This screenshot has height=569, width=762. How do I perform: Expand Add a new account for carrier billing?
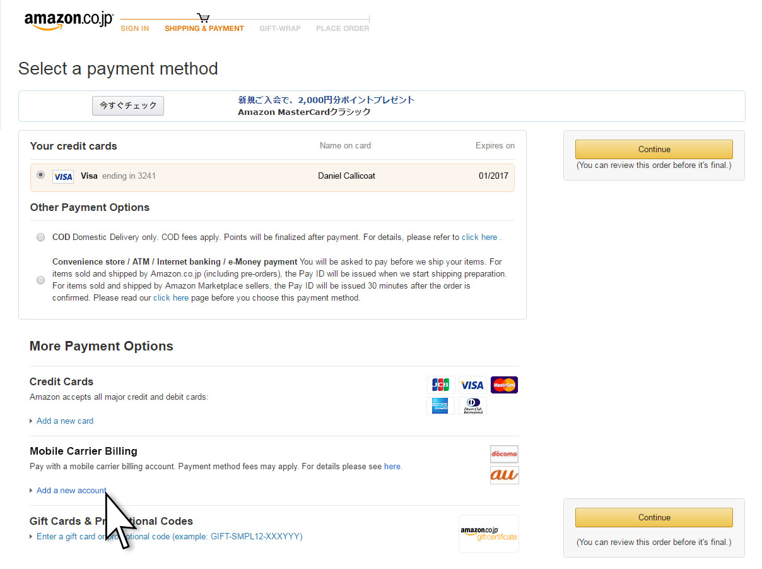(71, 491)
